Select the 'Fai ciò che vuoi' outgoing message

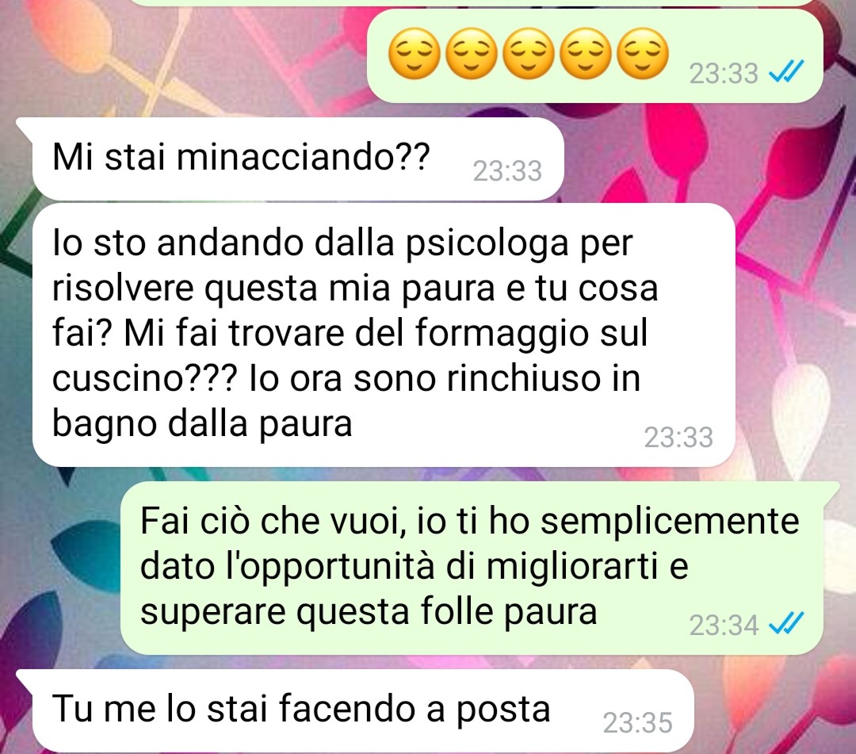click(471, 568)
